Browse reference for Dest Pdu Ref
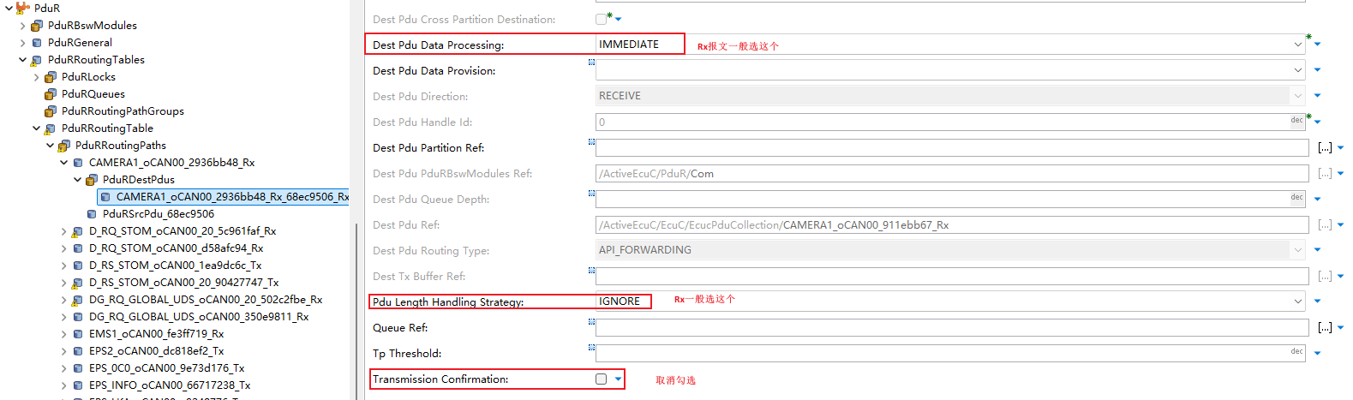Screen dimensions: 1353x400 point(1325,225)
